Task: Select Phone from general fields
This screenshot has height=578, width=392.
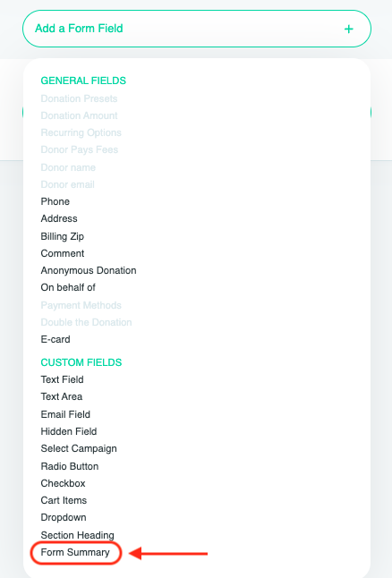Action: (55, 201)
